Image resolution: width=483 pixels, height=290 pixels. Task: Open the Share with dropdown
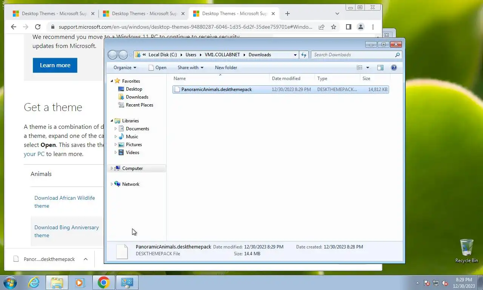(191, 68)
